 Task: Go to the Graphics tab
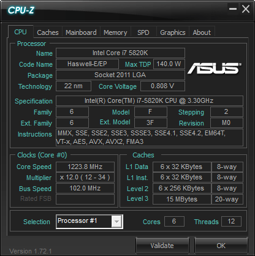pyautogui.click(x=173, y=32)
